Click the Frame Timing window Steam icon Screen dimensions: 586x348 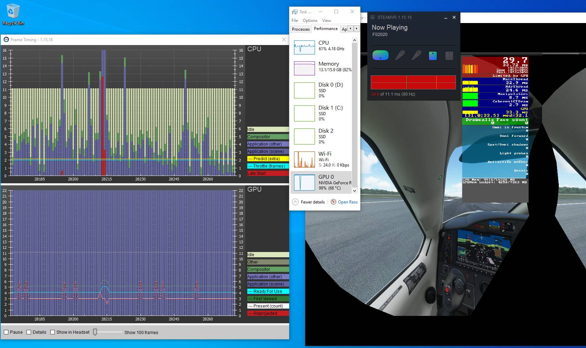click(x=6, y=39)
